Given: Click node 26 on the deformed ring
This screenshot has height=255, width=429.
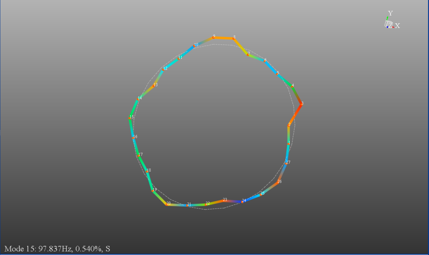Looking at the screenshot, I should (278, 182).
